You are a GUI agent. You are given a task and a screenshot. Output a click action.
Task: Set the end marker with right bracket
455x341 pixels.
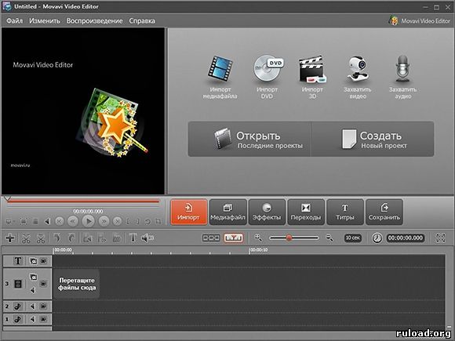[137, 222]
